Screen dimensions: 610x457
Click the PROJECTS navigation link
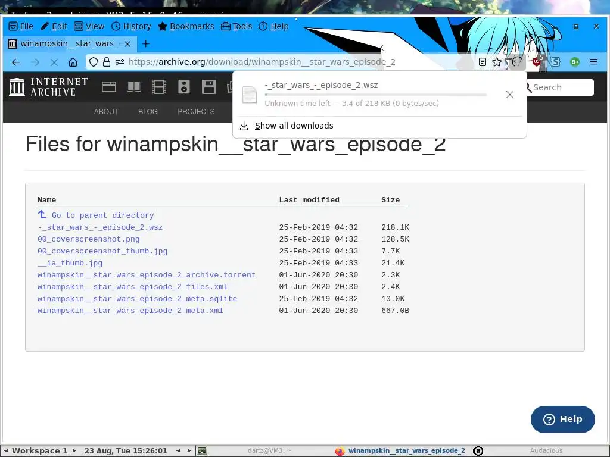[x=196, y=111]
